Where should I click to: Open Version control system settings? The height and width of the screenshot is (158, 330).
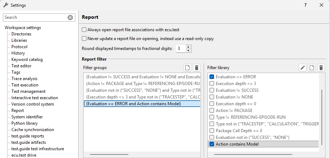coord(33,104)
